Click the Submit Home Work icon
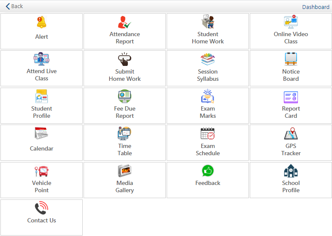The height and width of the screenshot is (236, 332). [x=124, y=59]
